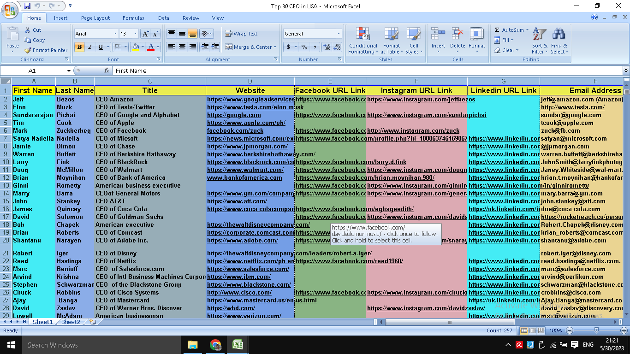Switch to the Sheet2 worksheet tab
Screen dimensions: 630x354
[x=71, y=322]
